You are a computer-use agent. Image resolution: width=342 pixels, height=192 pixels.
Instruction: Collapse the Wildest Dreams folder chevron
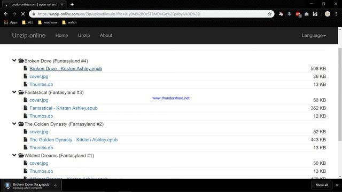coord(14,155)
